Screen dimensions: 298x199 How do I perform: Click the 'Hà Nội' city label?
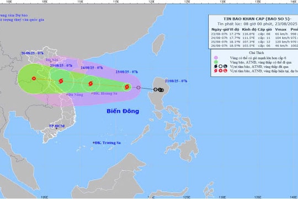52,60
